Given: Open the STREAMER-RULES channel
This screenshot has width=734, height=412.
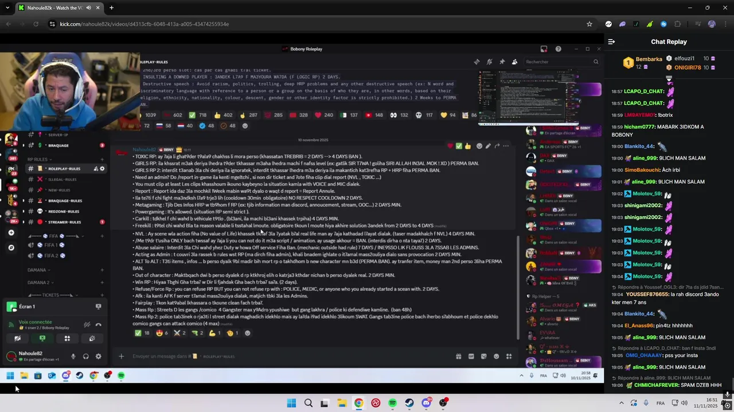Looking at the screenshot, I should 65,222.
